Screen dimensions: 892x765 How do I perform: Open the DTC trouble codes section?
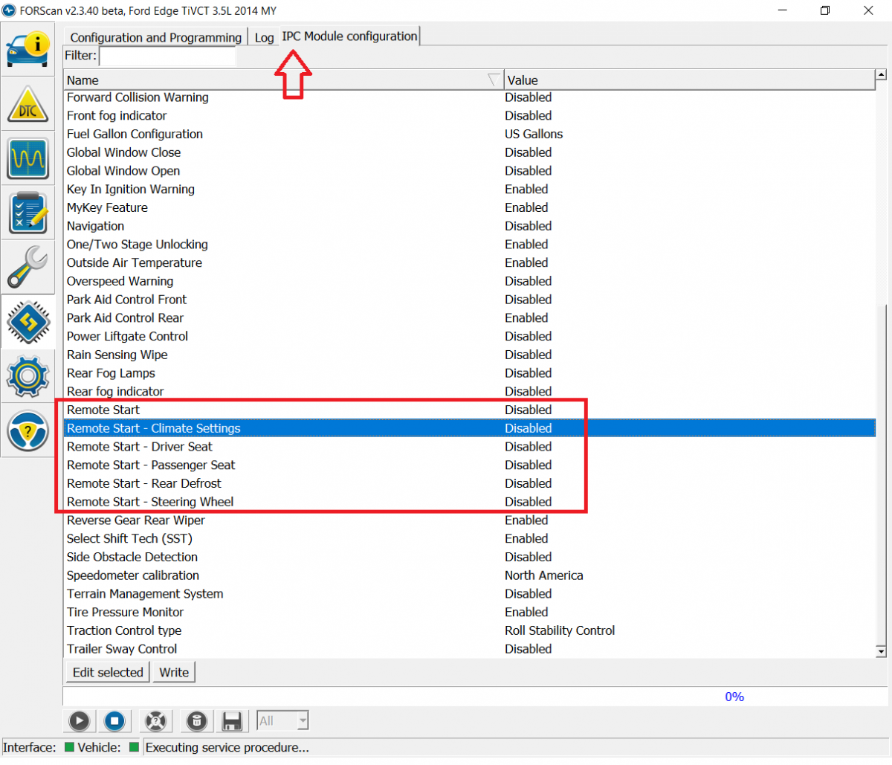28,105
